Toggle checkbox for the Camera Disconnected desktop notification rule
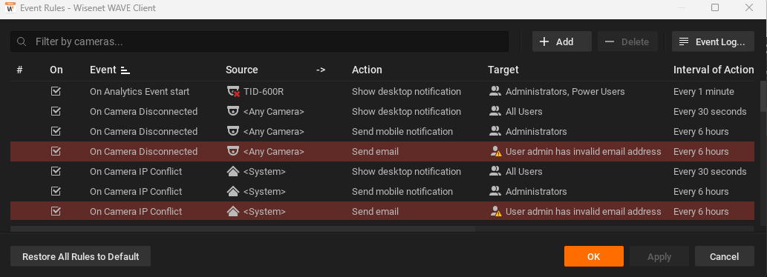Image resolution: width=767 pixels, height=277 pixels. coord(56,111)
